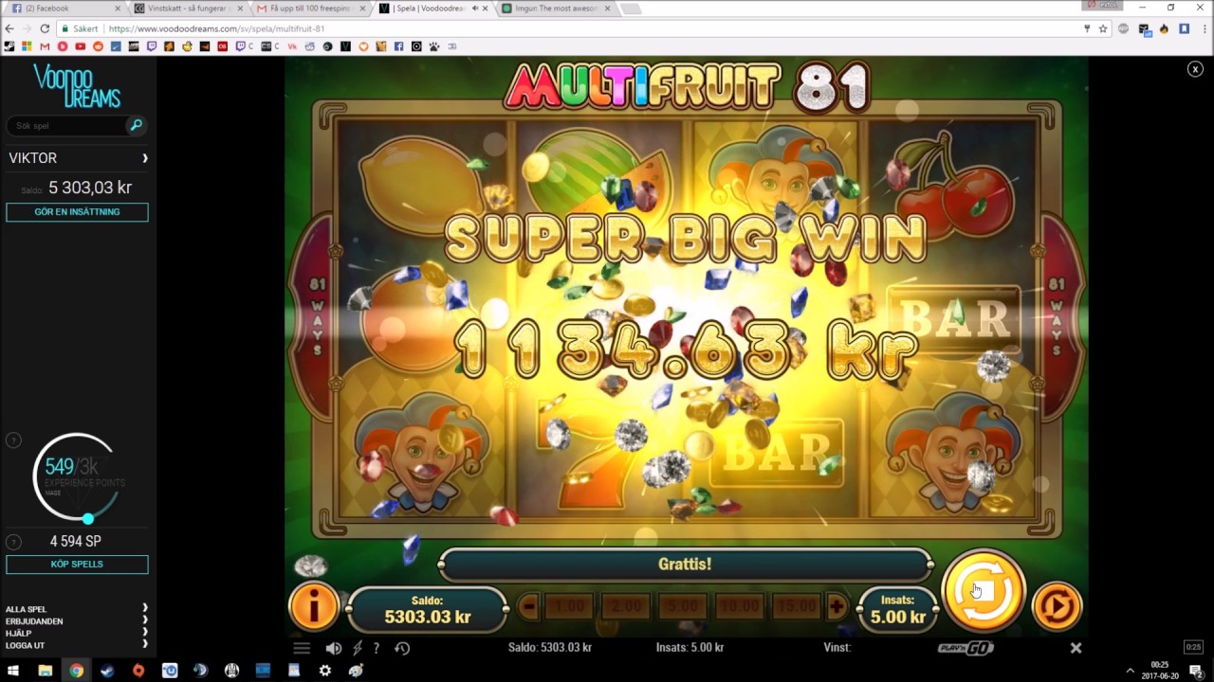The height and width of the screenshot is (682, 1214).
Task: Close the game overlay with top-right X
Action: pos(1195,69)
